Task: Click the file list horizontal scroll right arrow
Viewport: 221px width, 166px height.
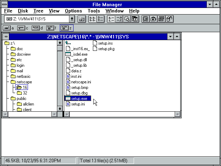Action: click(x=177, y=114)
